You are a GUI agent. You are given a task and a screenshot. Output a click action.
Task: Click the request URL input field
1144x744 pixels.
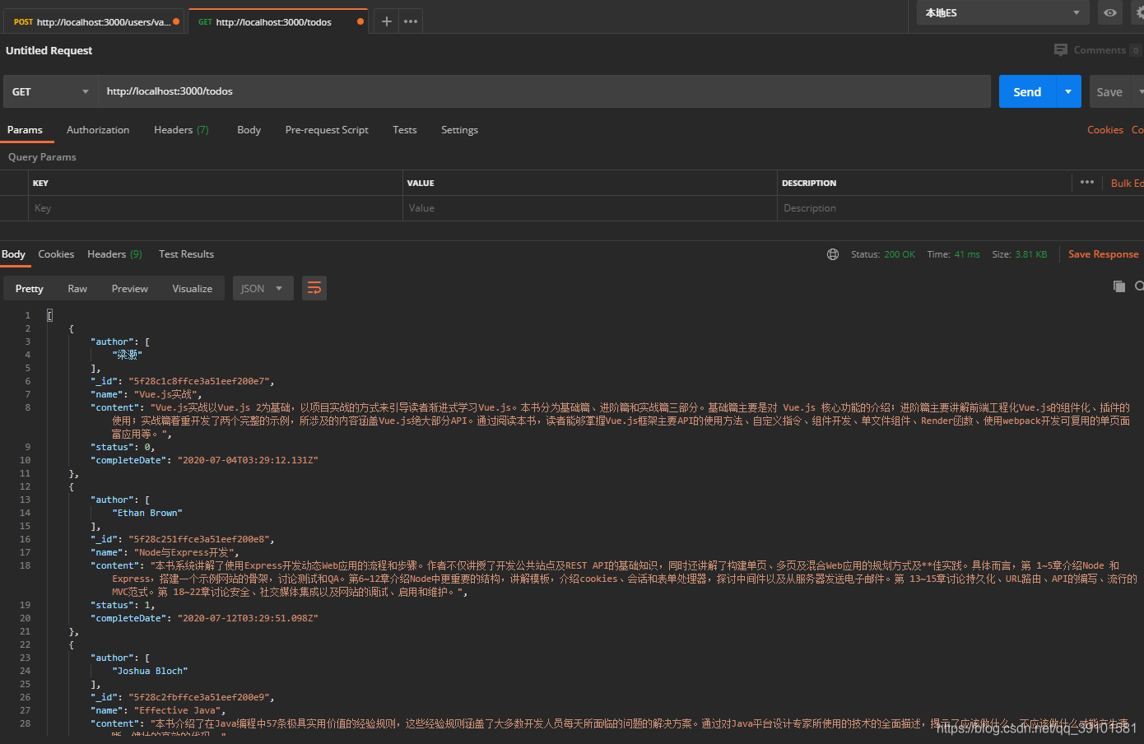(544, 91)
